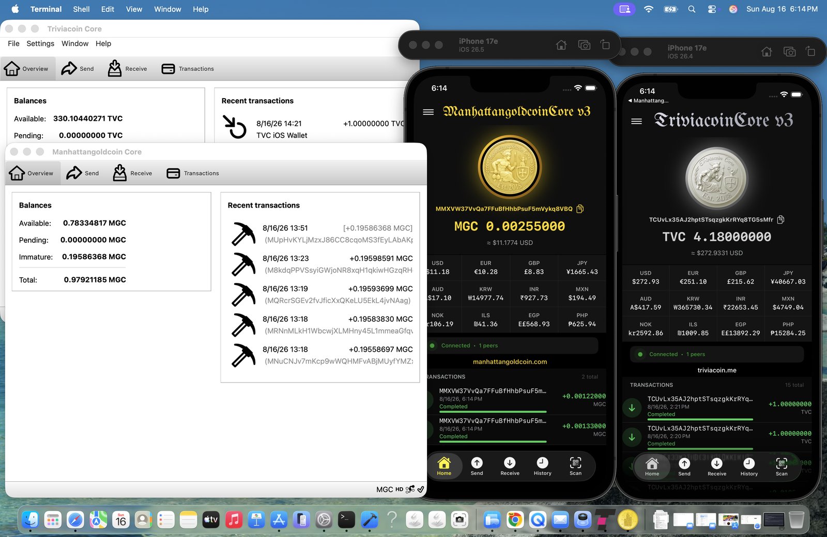Open the manhattangoldcoin.com link

click(x=510, y=361)
